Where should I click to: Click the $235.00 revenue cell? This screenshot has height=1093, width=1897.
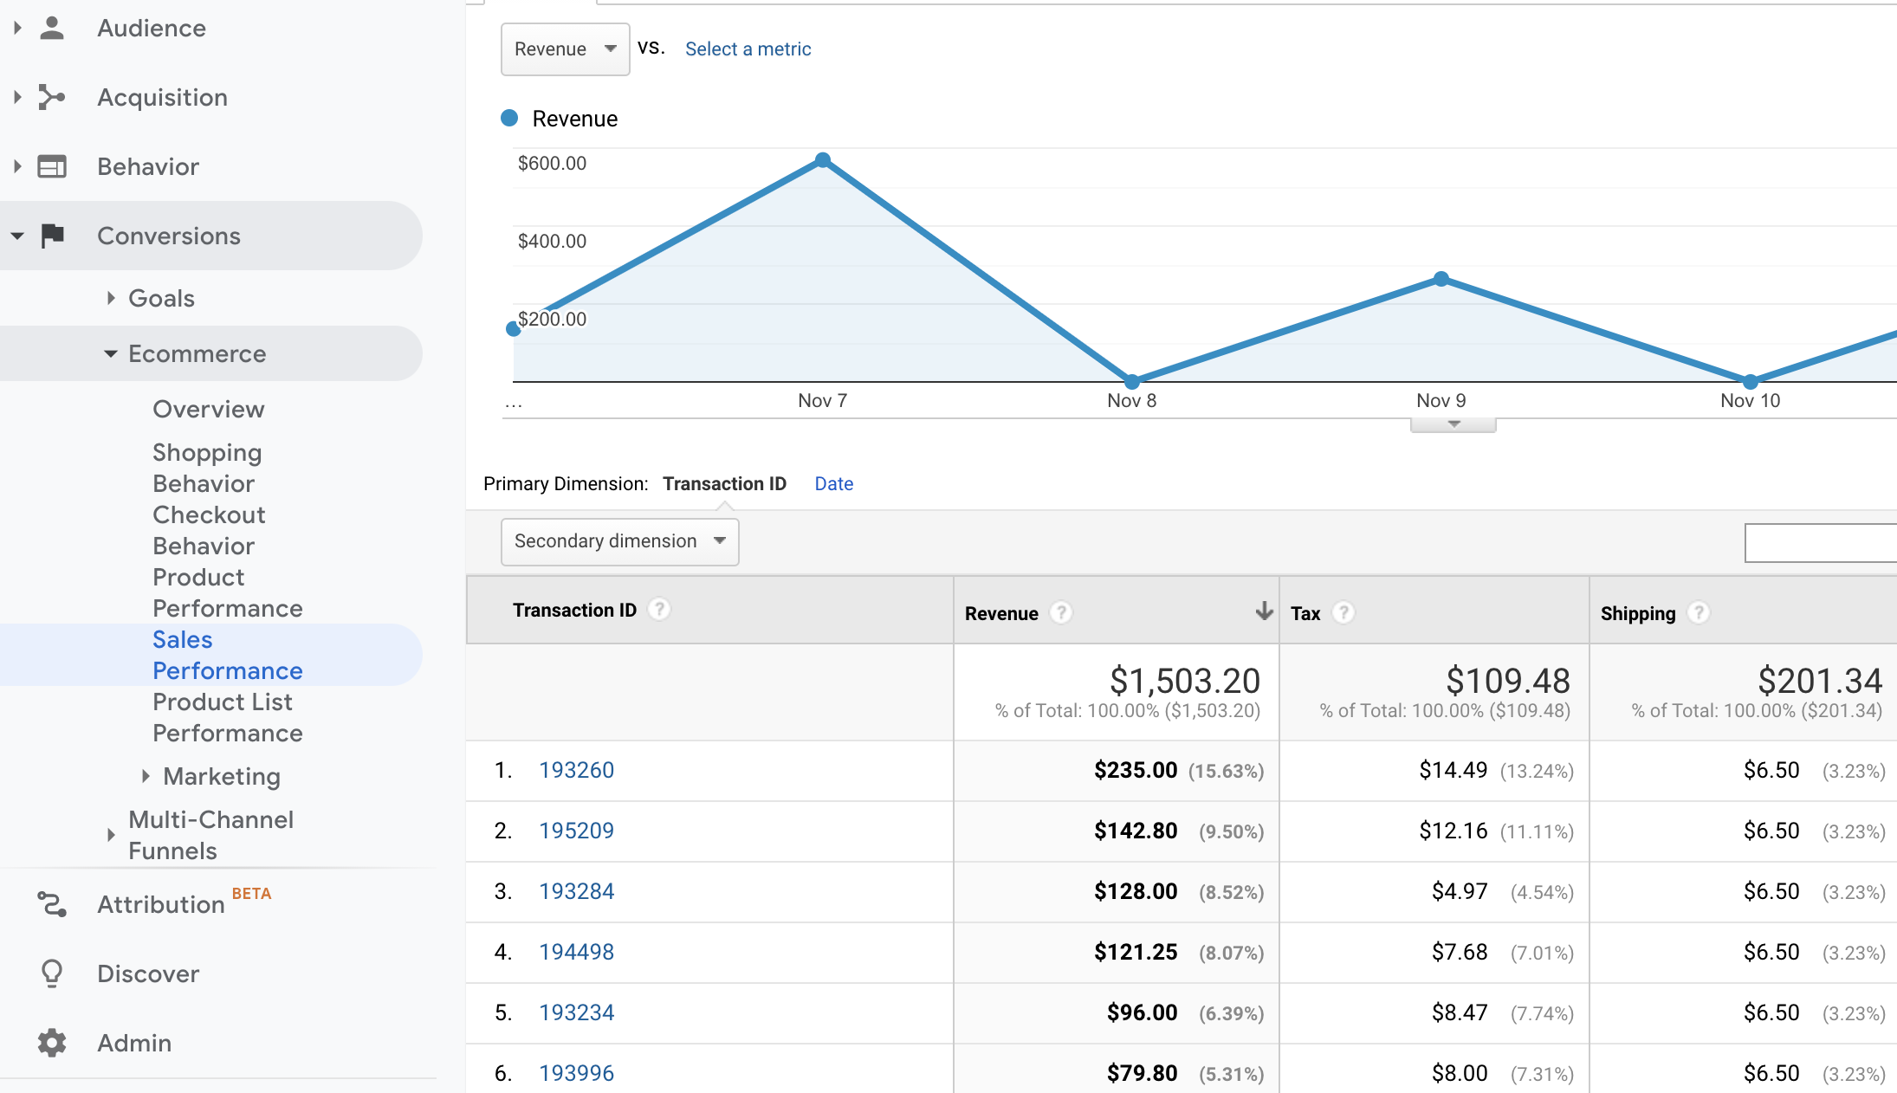[x=1136, y=770]
